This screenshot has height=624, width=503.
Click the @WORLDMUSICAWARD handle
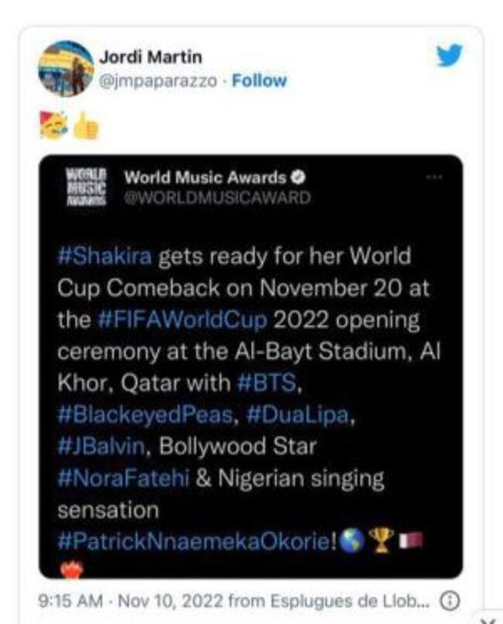point(217,197)
